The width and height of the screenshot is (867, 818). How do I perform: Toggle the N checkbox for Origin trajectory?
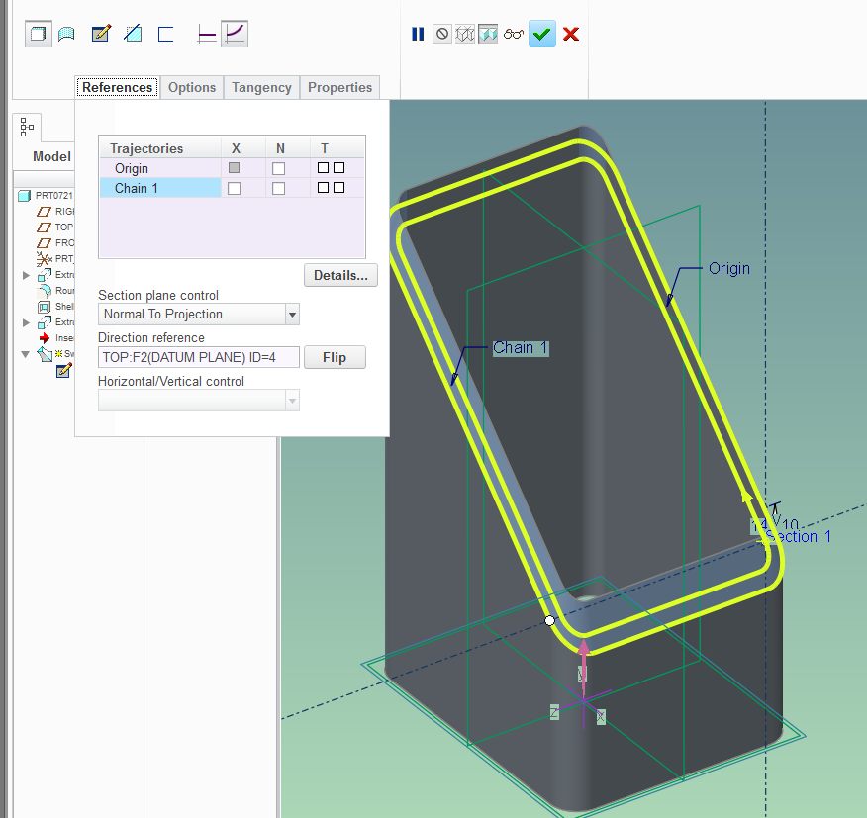279,168
